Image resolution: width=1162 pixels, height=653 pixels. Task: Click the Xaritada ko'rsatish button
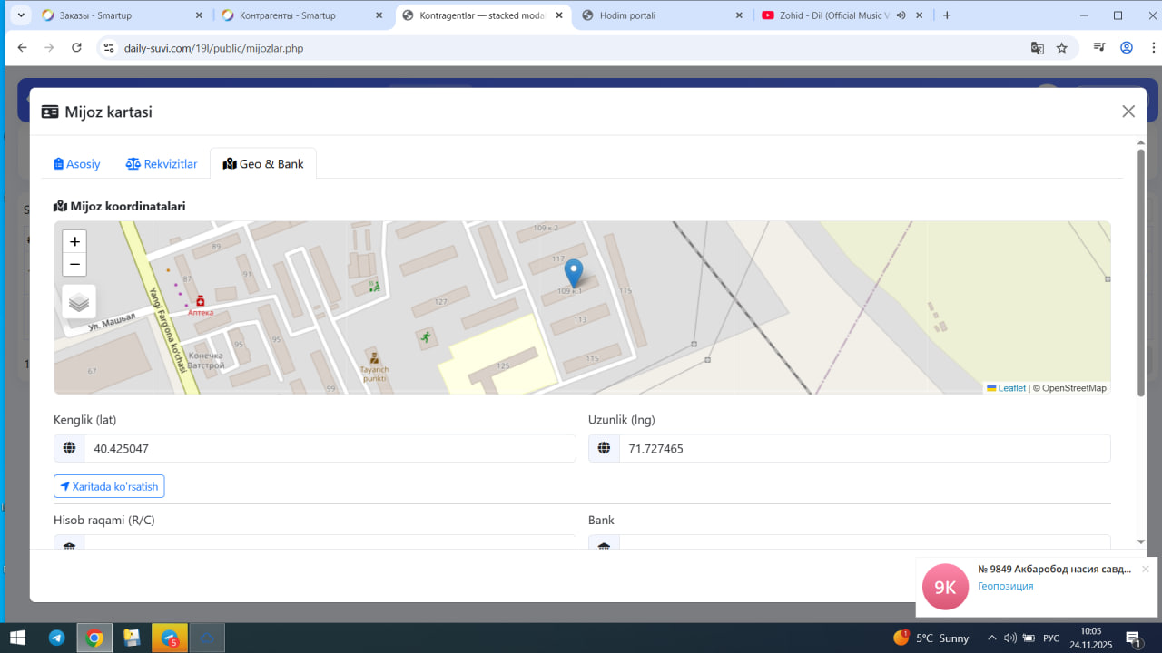[109, 486]
